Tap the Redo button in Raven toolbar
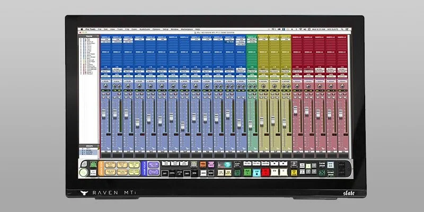Image resolution: width=424 pixels, height=212 pixels. click(210, 173)
